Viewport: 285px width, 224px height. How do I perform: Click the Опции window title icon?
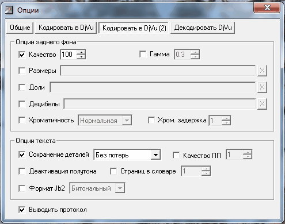pos(9,10)
